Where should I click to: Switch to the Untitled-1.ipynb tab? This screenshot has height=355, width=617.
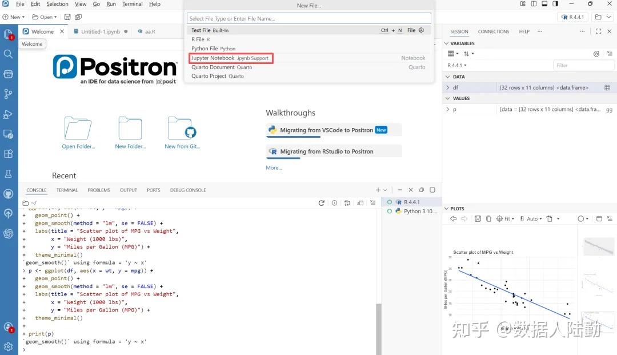101,31
